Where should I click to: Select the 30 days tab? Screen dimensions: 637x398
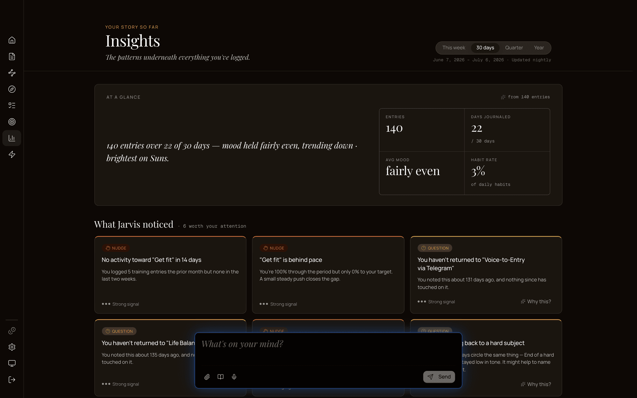[x=485, y=48]
